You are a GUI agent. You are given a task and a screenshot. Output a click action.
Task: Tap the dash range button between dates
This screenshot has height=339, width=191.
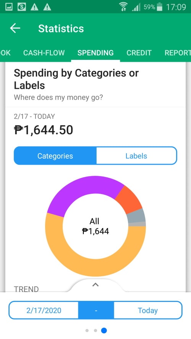click(96, 310)
